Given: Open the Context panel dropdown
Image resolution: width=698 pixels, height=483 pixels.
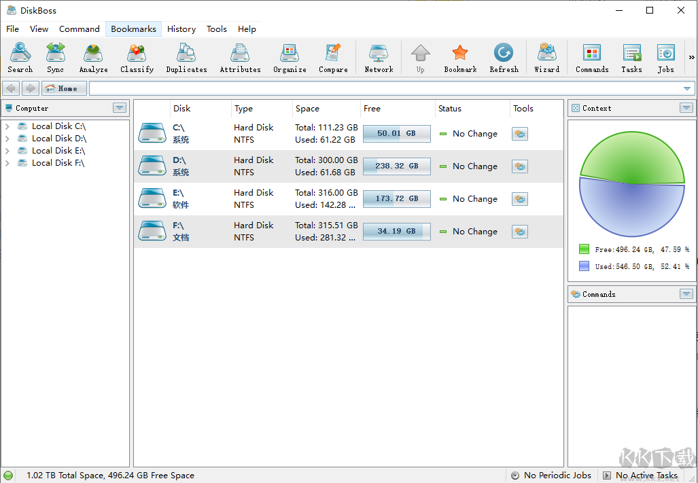Looking at the screenshot, I should pos(686,107).
